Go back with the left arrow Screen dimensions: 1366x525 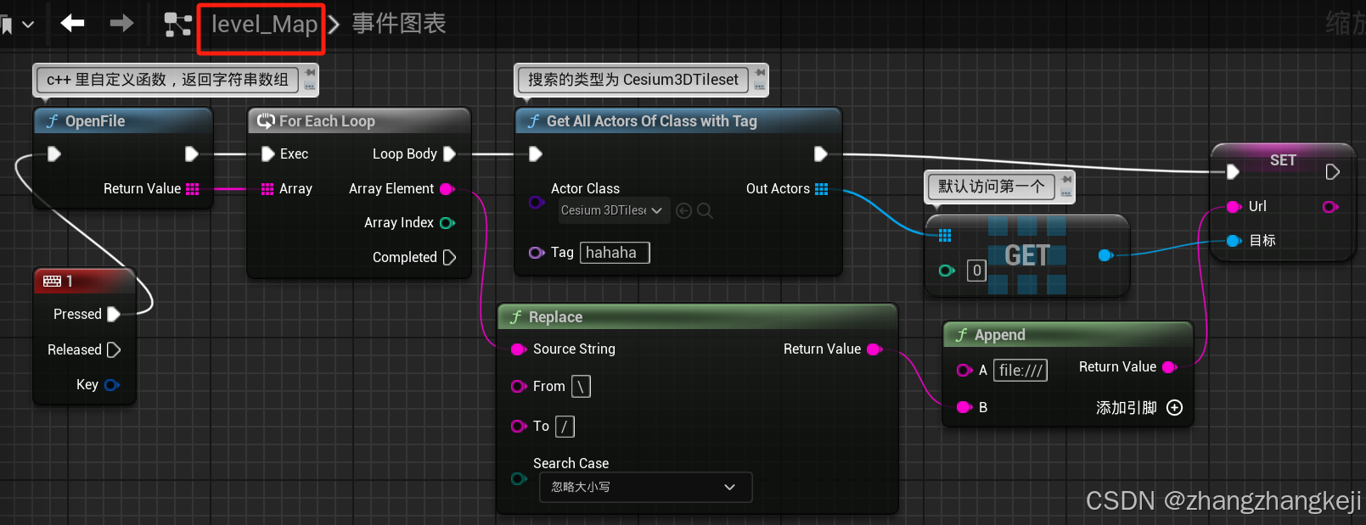coord(73,24)
